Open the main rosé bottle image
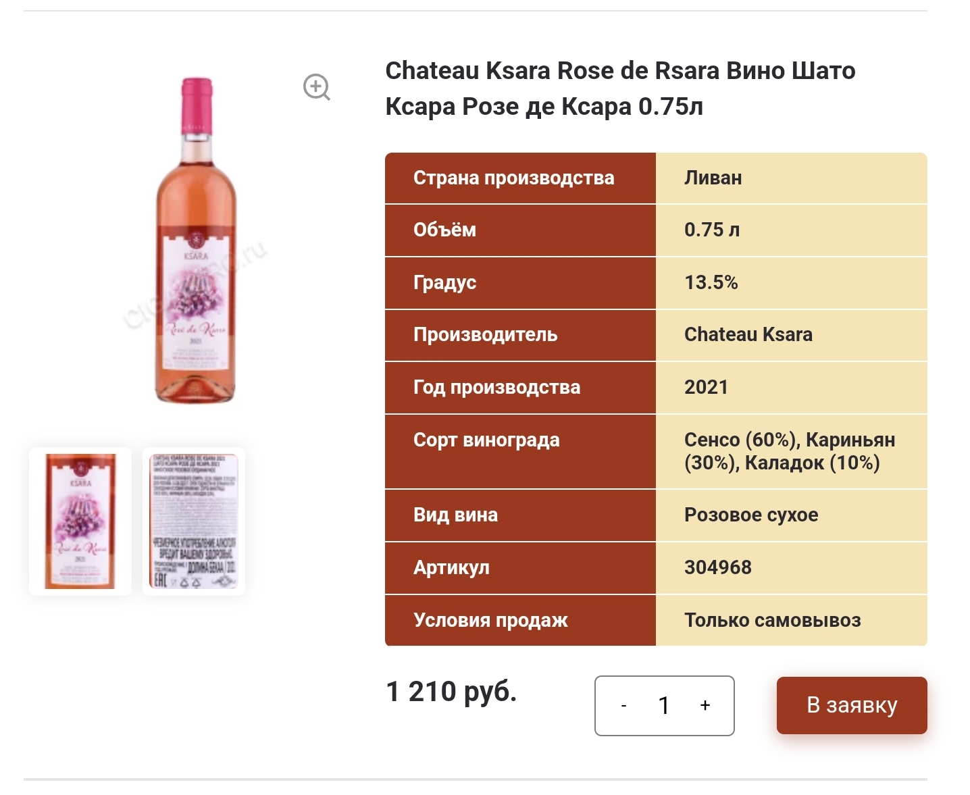 coord(196,240)
